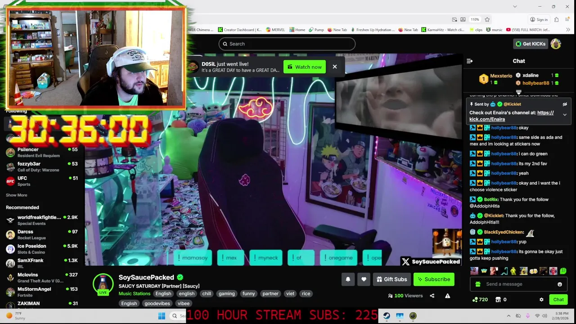Collapse chat with the arrow icon
This screenshot has height=324, width=576.
469,61
